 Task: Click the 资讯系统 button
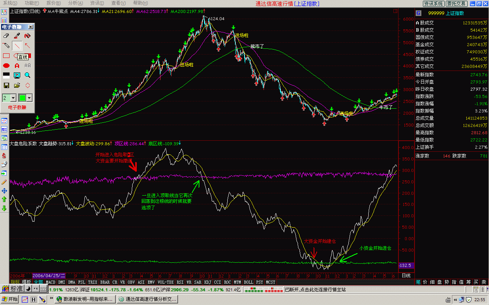(x=434, y=3)
